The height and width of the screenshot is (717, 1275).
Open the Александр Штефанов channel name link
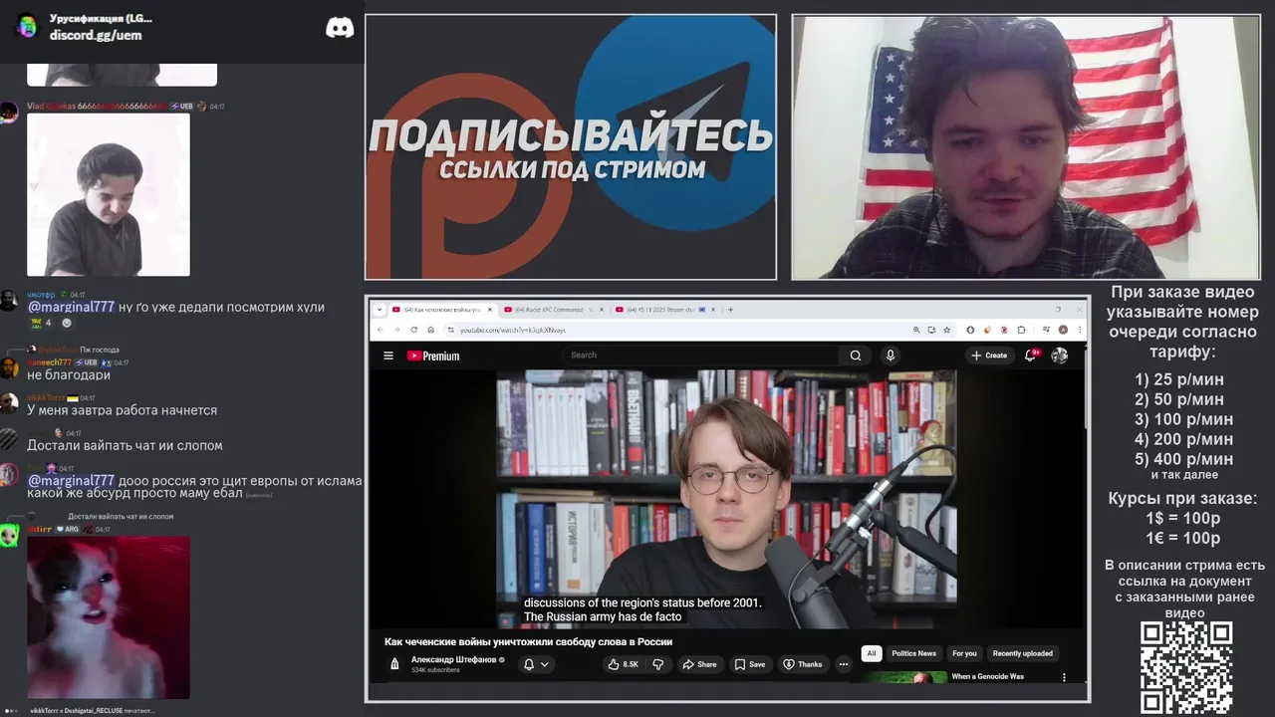tap(454, 660)
